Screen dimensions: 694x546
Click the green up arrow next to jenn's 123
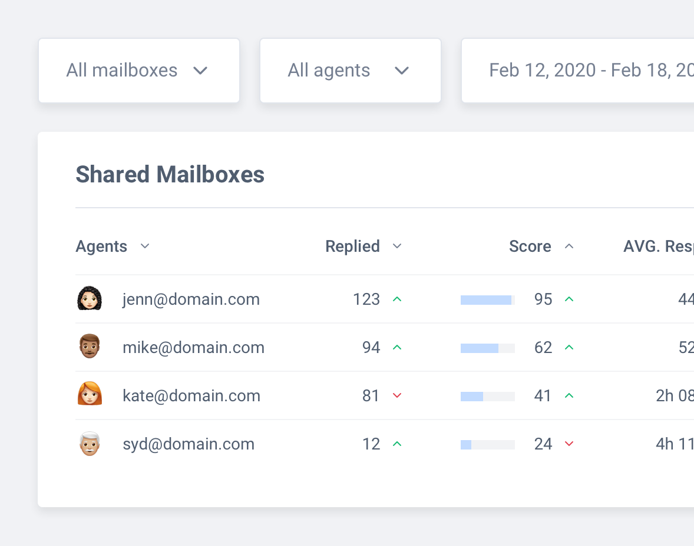pos(397,299)
